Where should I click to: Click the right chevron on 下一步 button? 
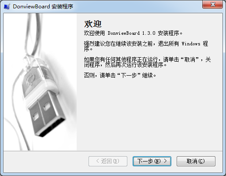pos(165,161)
